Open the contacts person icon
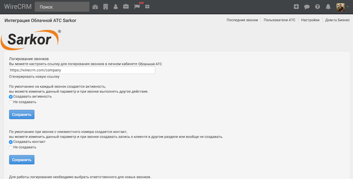 pyautogui.click(x=115, y=7)
